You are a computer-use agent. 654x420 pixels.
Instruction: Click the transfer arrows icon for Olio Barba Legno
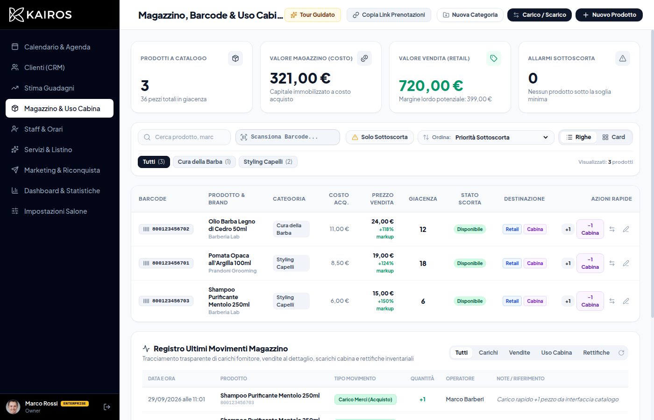pos(612,229)
